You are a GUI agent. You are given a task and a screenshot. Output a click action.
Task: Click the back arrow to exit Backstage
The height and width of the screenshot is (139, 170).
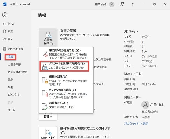pos(5,15)
